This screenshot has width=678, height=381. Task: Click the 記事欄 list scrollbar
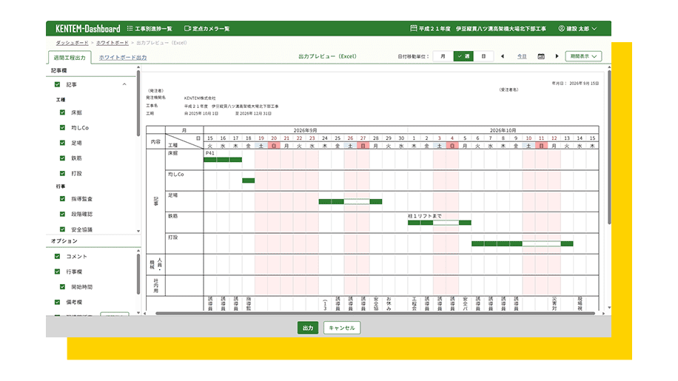click(x=138, y=104)
